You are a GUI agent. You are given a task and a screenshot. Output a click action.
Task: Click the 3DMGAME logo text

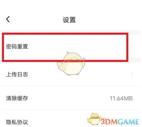pos(120,122)
